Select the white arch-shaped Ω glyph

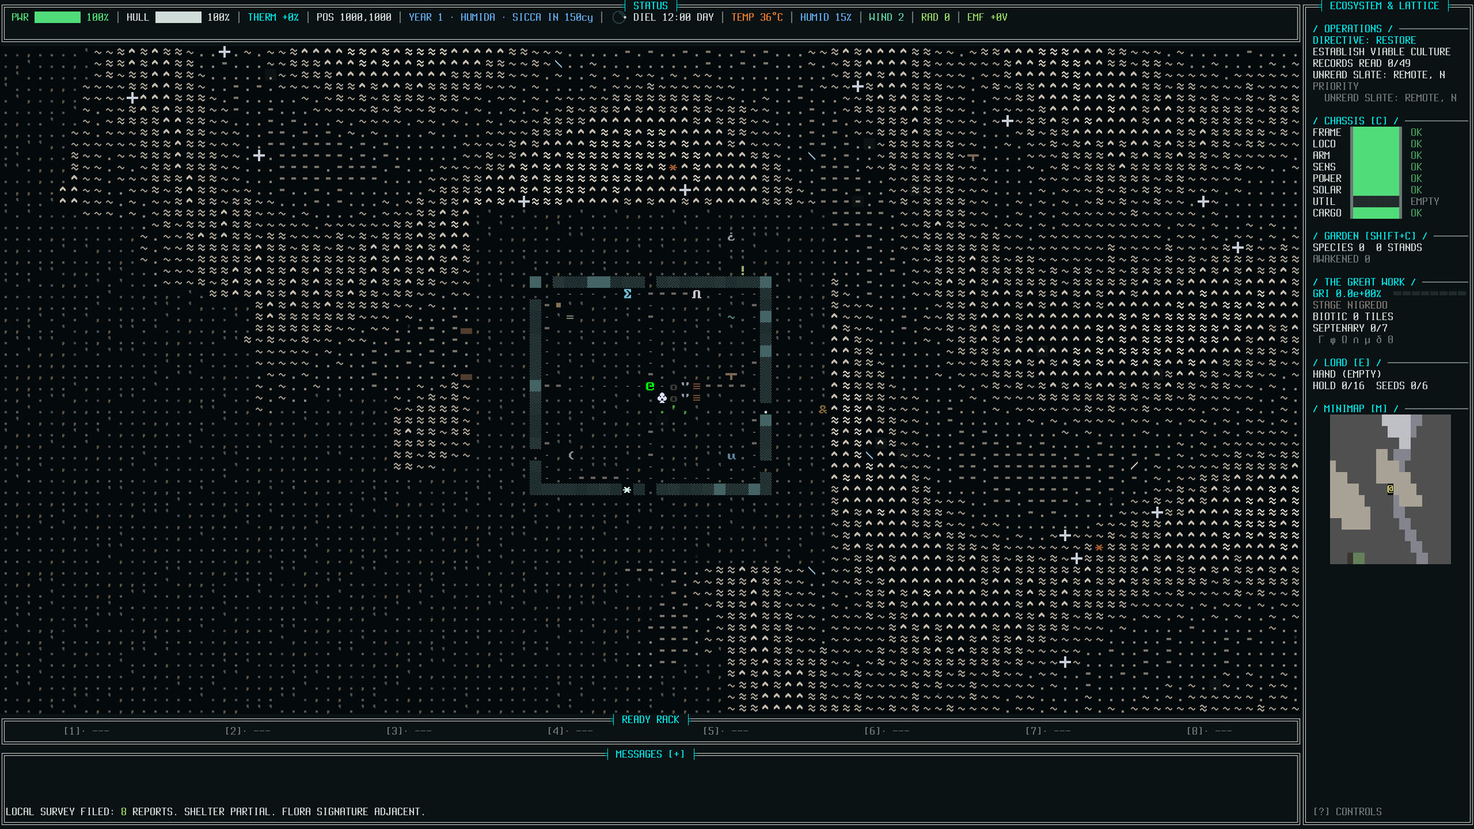click(696, 294)
